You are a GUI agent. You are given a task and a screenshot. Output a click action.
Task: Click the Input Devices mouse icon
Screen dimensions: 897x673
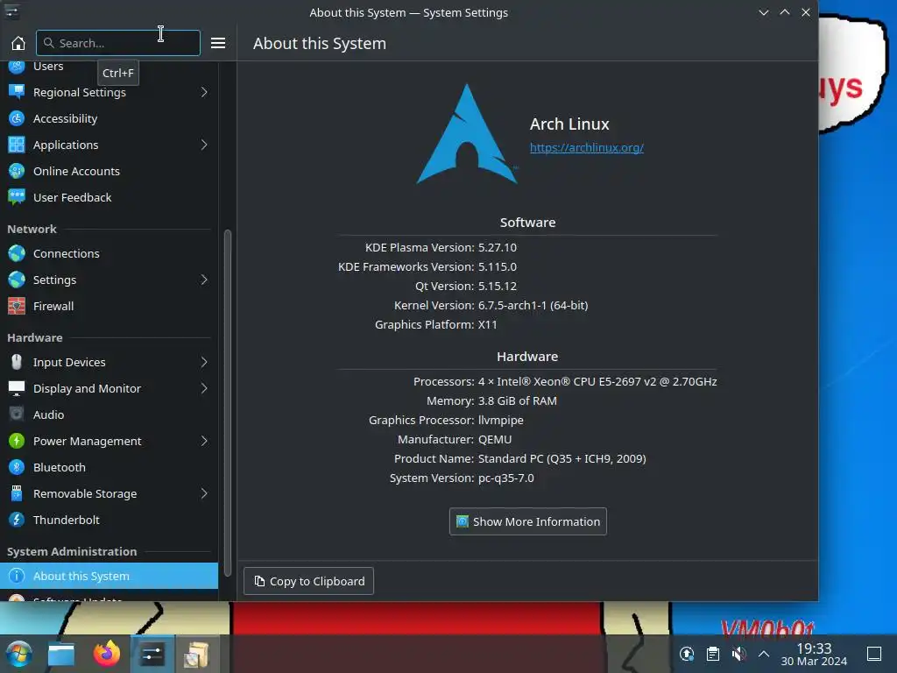click(x=17, y=362)
